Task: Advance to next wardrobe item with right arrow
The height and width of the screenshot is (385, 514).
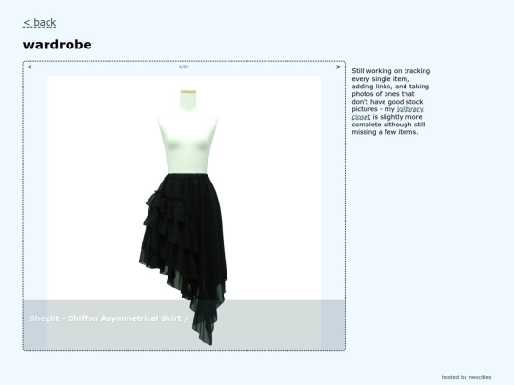Action: [338, 67]
